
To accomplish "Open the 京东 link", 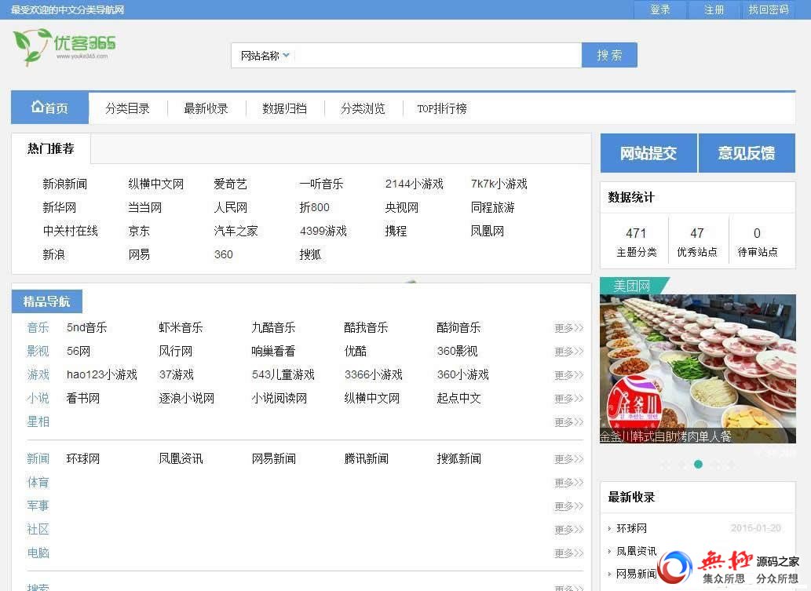I will pos(139,231).
